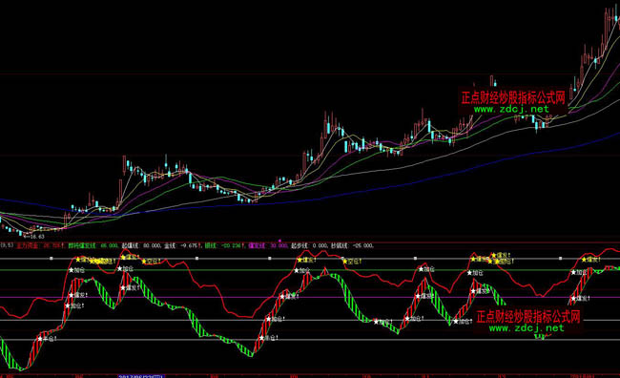The width and height of the screenshot is (620, 378).
Task: Click the upper red 正点财经炒股指标公式网 title
Action: (x=513, y=97)
